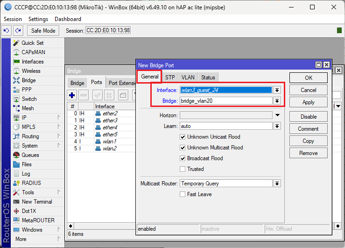Toggle the Safe Mode button

coord(43,30)
